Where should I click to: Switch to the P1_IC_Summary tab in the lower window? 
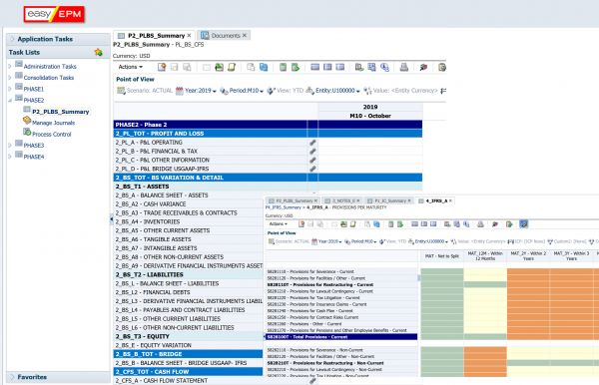tap(390, 200)
